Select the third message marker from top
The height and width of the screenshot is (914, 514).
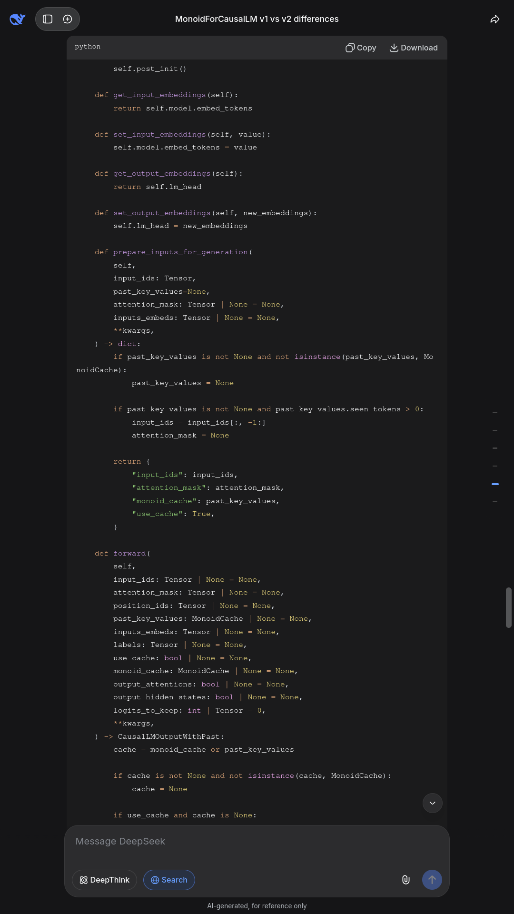pos(495,448)
